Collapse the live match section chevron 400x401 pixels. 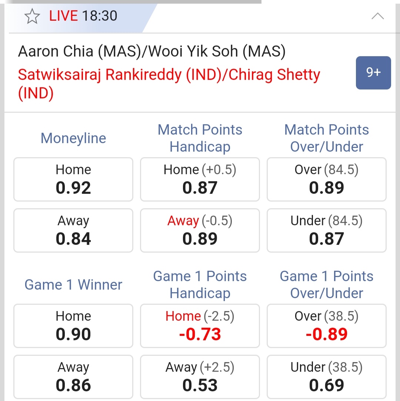tap(377, 16)
